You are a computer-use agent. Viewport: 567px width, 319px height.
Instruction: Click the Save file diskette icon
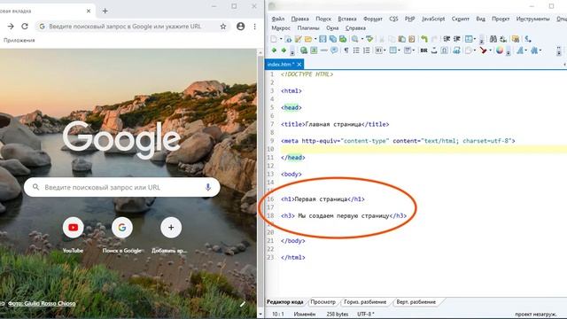(322, 39)
